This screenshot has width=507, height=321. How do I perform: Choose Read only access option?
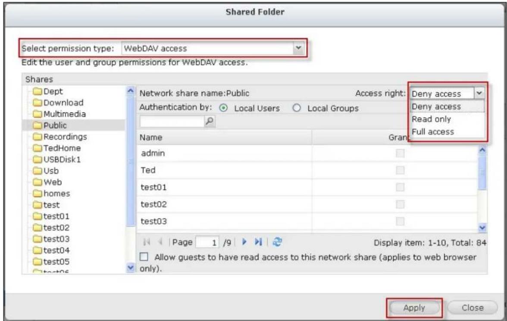click(447, 119)
